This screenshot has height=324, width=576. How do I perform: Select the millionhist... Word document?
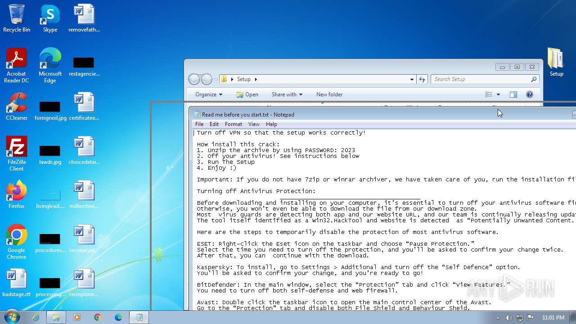click(x=84, y=195)
